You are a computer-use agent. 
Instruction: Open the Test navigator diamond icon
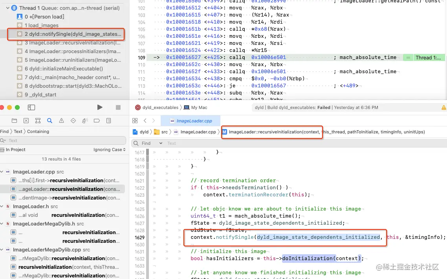pyautogui.click(x=73, y=120)
